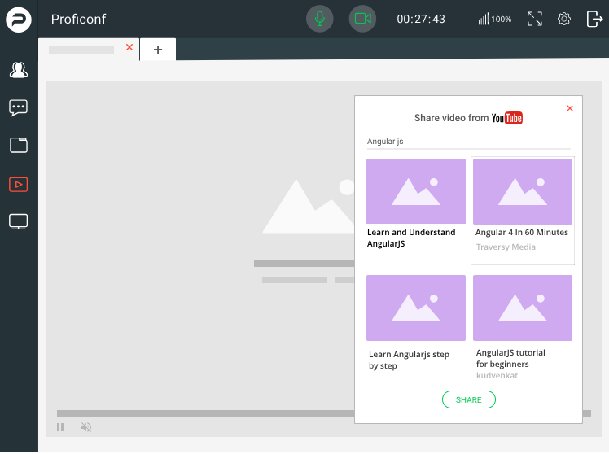Click the Learn and Understand AngularJS title
Viewport: 609px width, 454px height.
[x=411, y=238]
